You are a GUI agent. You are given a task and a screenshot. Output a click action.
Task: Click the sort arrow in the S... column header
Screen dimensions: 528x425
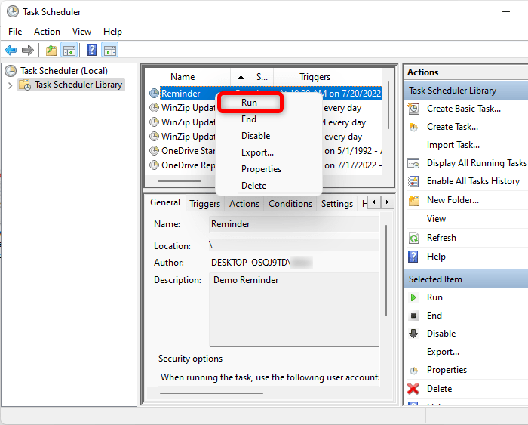[x=241, y=78]
